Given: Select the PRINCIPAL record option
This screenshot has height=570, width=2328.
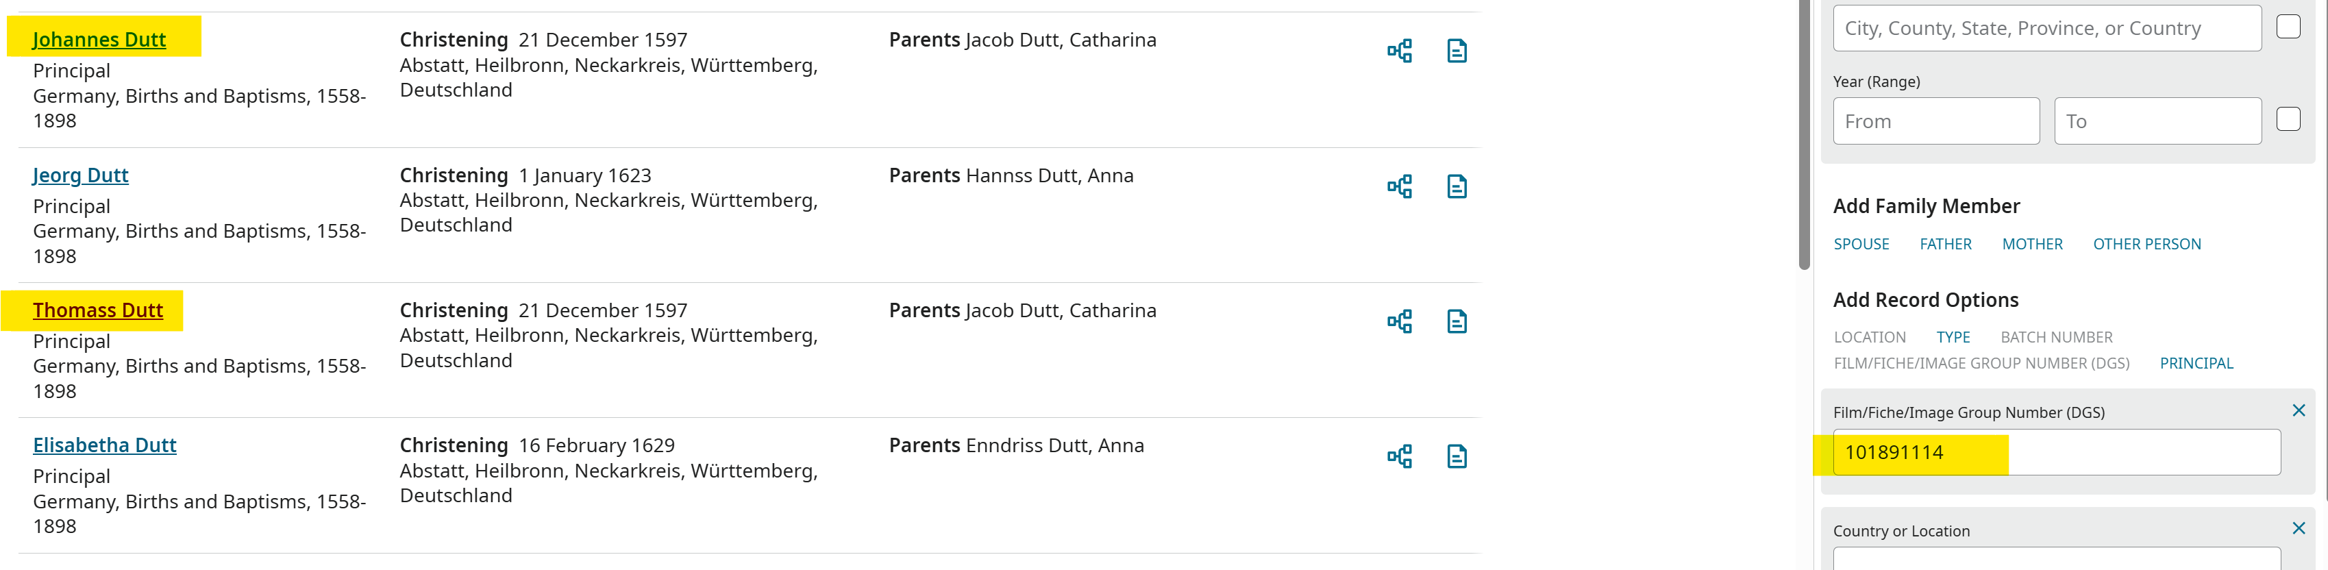Looking at the screenshot, I should pos(2195,363).
